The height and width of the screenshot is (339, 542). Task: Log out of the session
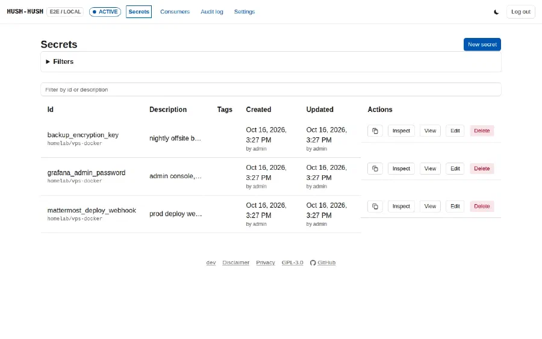pyautogui.click(x=520, y=12)
